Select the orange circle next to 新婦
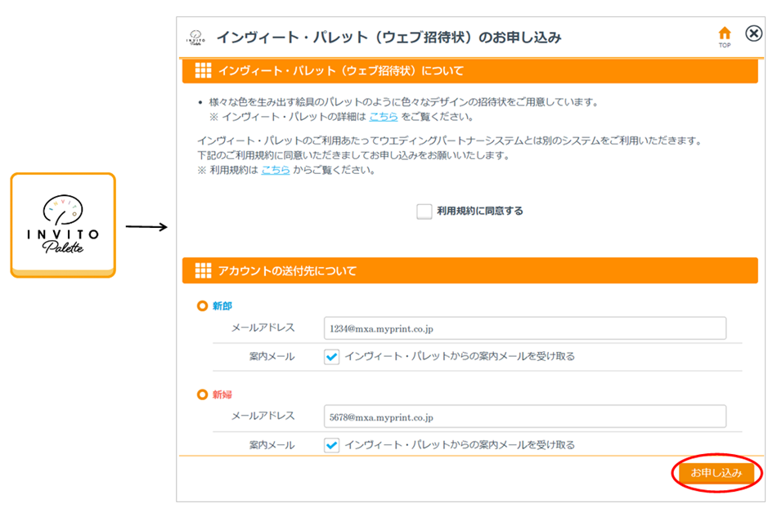 point(203,394)
